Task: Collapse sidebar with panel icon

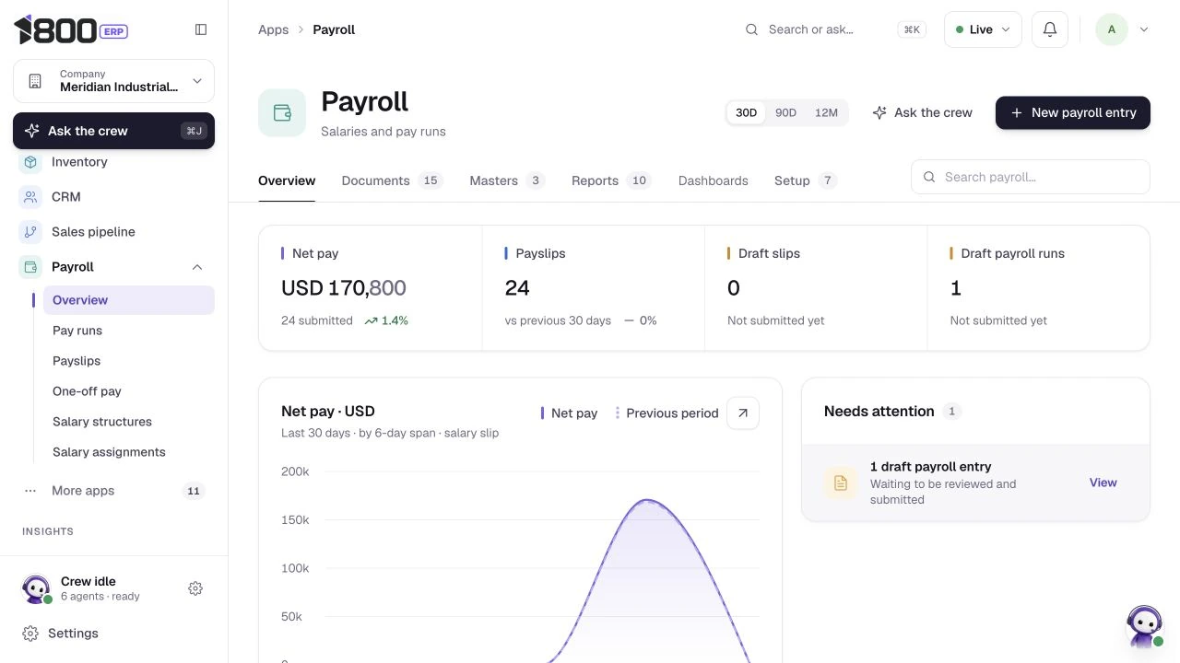Action: pyautogui.click(x=201, y=29)
